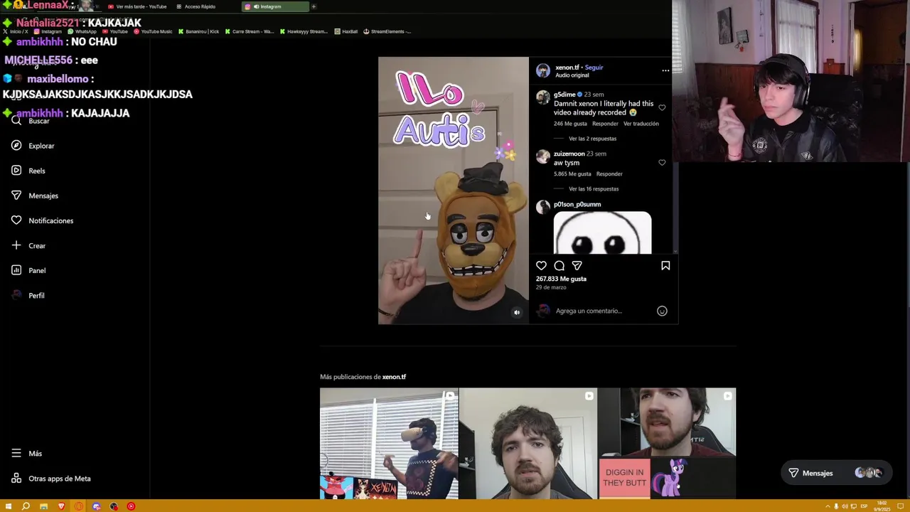Open the DIGGIN IN THEY BUTT post thumbnail
The height and width of the screenshot is (512, 910).
(x=667, y=444)
